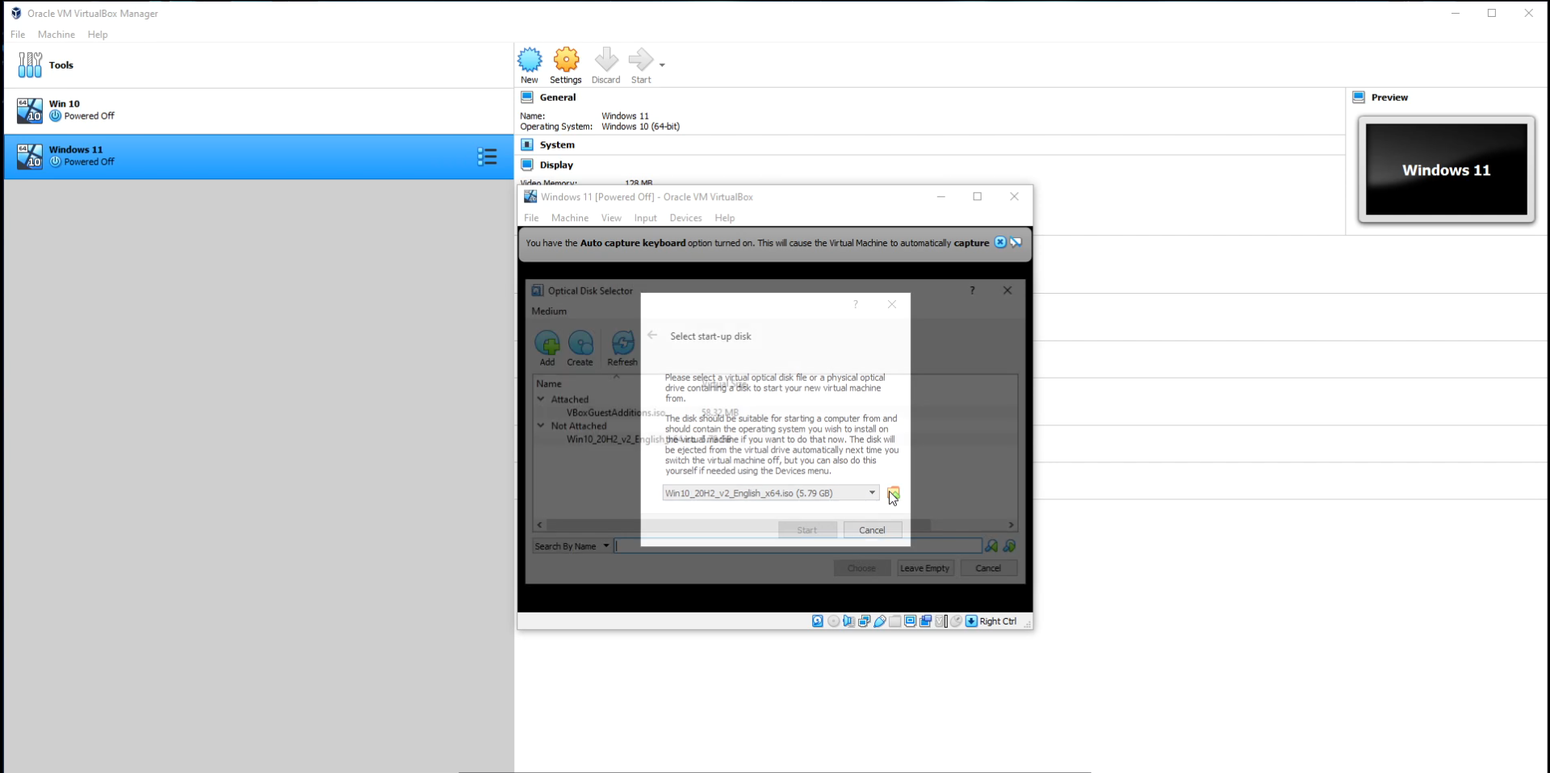Click the hard disk activity status icon
The width and height of the screenshot is (1550, 773).
pyautogui.click(x=818, y=621)
